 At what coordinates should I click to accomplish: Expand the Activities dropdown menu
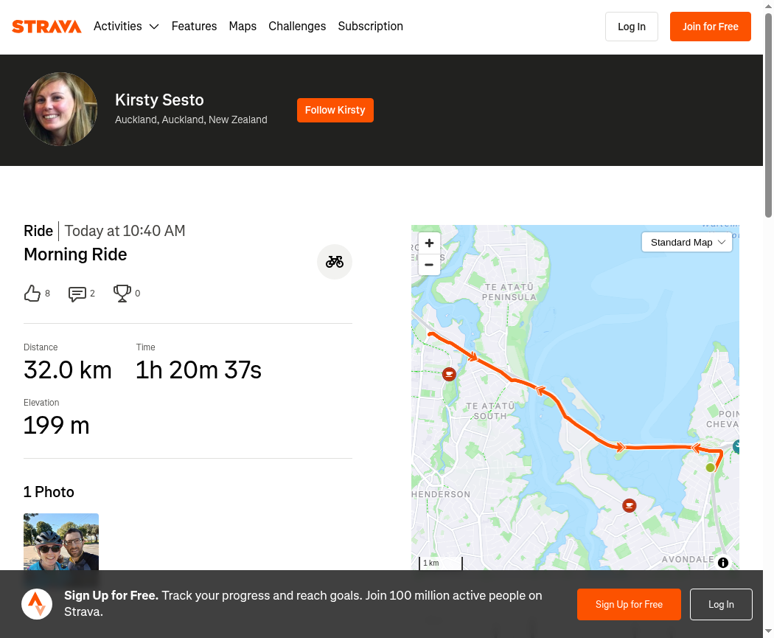click(x=126, y=26)
